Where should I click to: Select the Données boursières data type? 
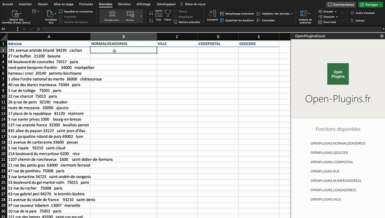tap(112, 16)
